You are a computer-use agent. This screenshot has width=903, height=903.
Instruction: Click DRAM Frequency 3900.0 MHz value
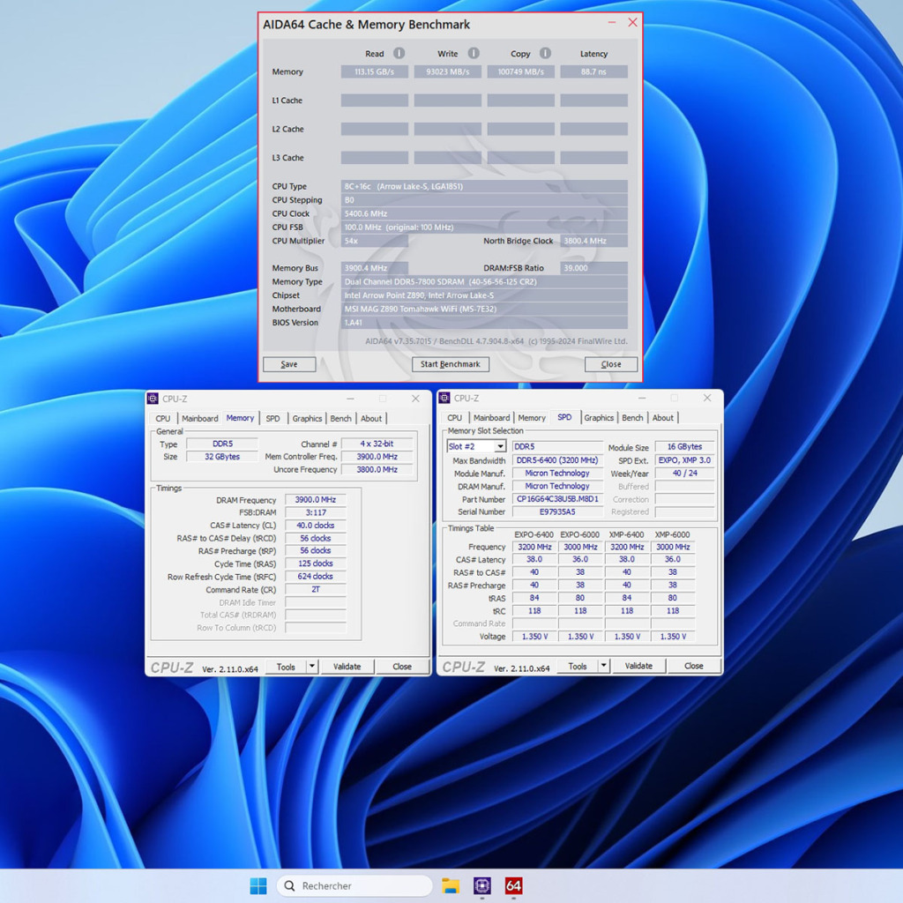click(316, 500)
